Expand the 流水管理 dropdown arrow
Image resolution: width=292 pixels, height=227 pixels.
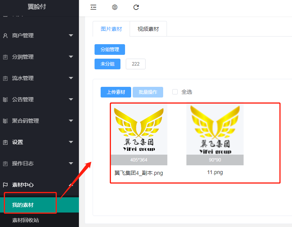click(71, 78)
